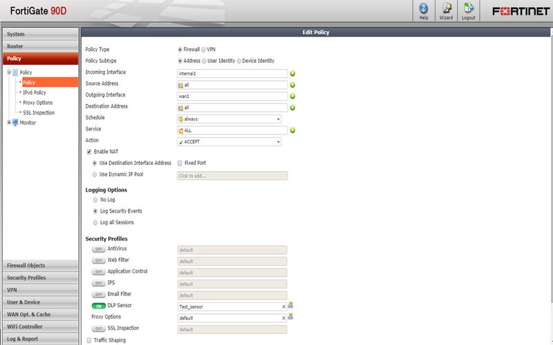Screen dimensions: 553x345
Task: Open WAN Opt. & Cache section
Action: 41,315
